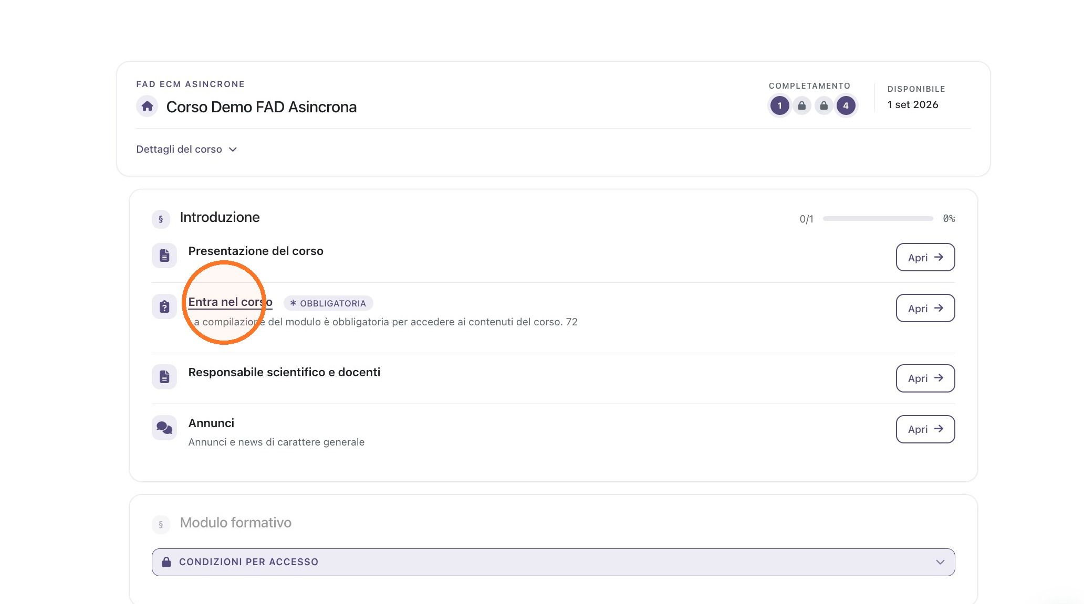Click the Annunci title
Screen dimensions: 1084x604
(211, 423)
